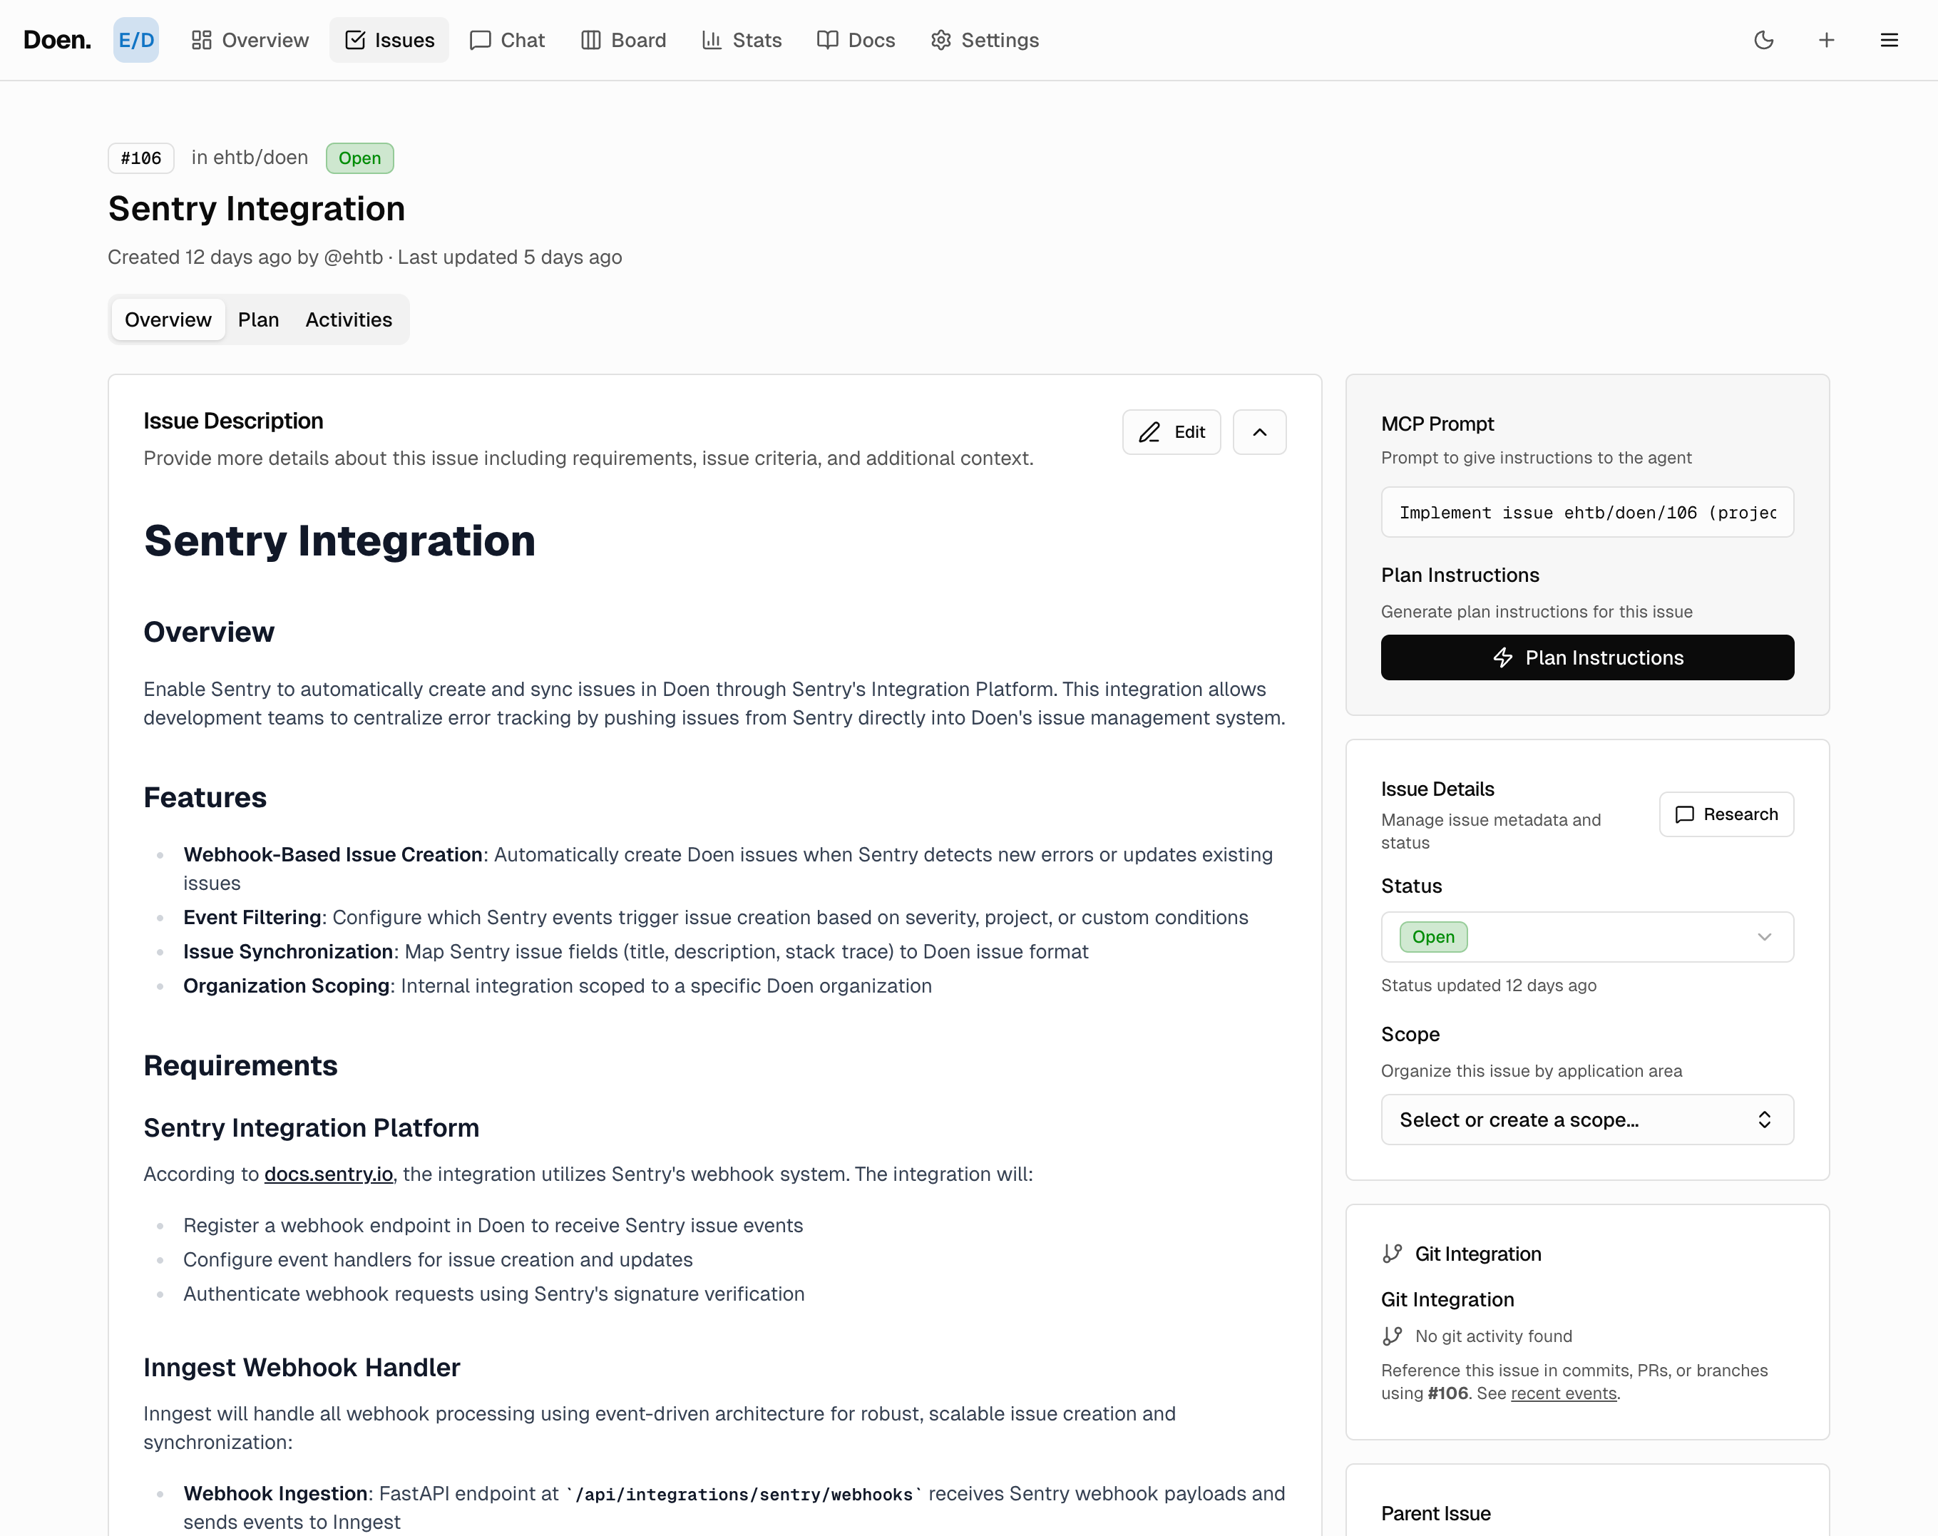The height and width of the screenshot is (1536, 1938).
Task: Open Docs from the navbar
Action: [856, 41]
